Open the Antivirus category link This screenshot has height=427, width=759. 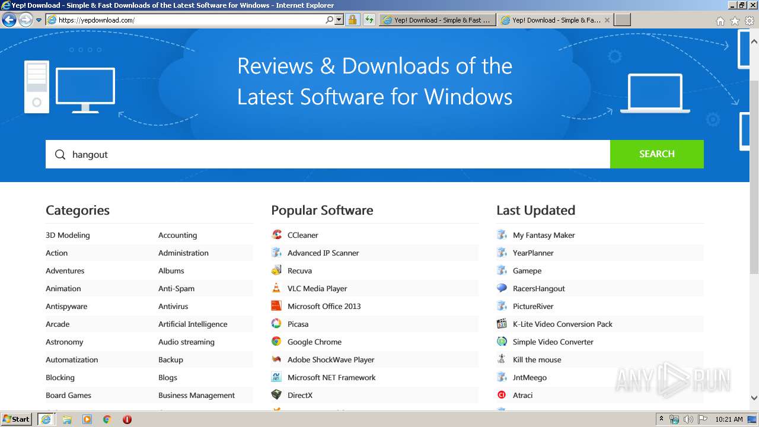173,306
